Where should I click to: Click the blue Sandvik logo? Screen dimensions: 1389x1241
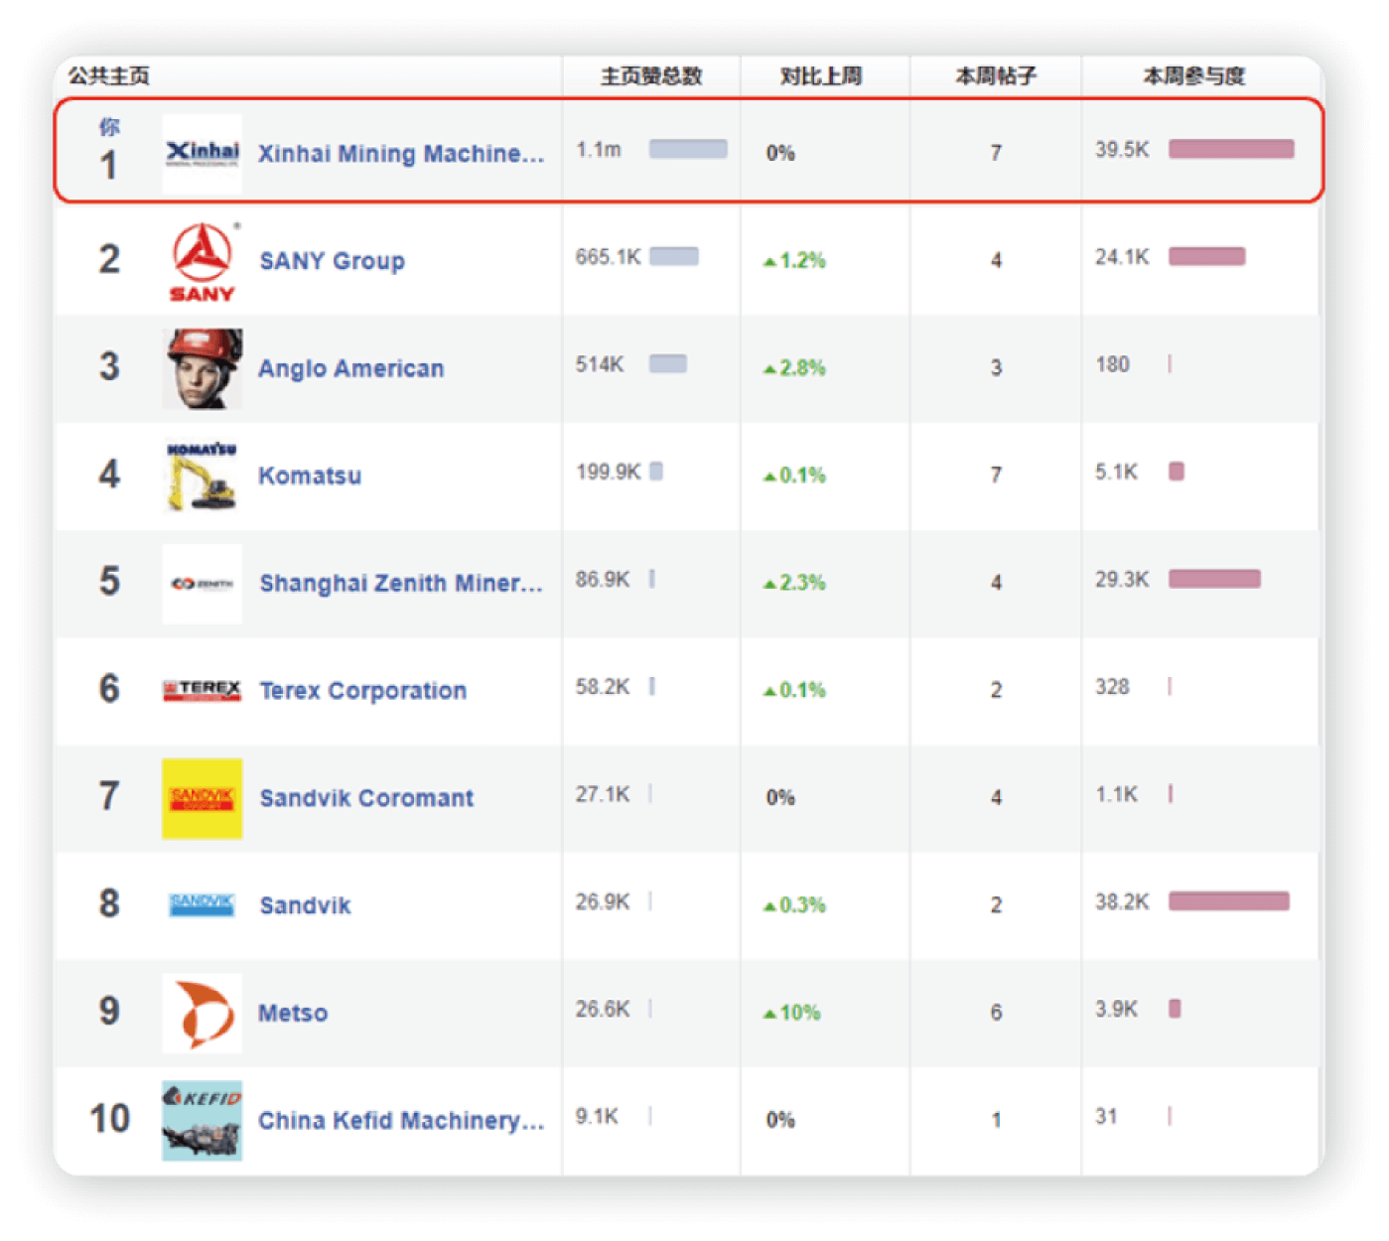pyautogui.click(x=203, y=904)
